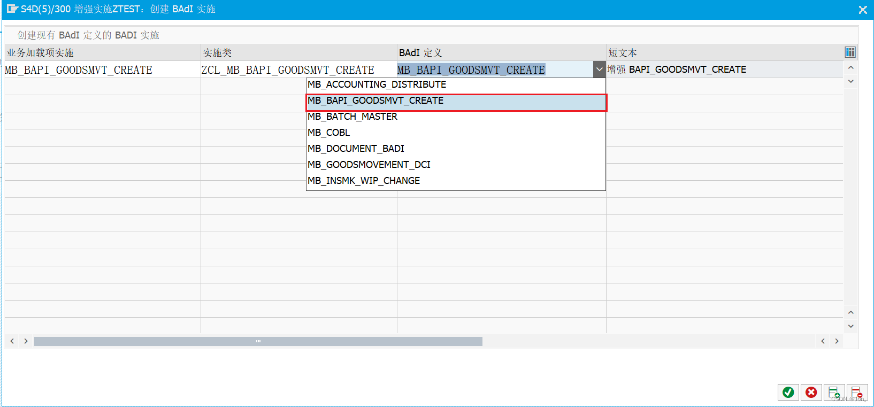
Task: Click the short text cell 增强 BAPI_GOODSMVT_CREATE
Action: click(x=725, y=70)
